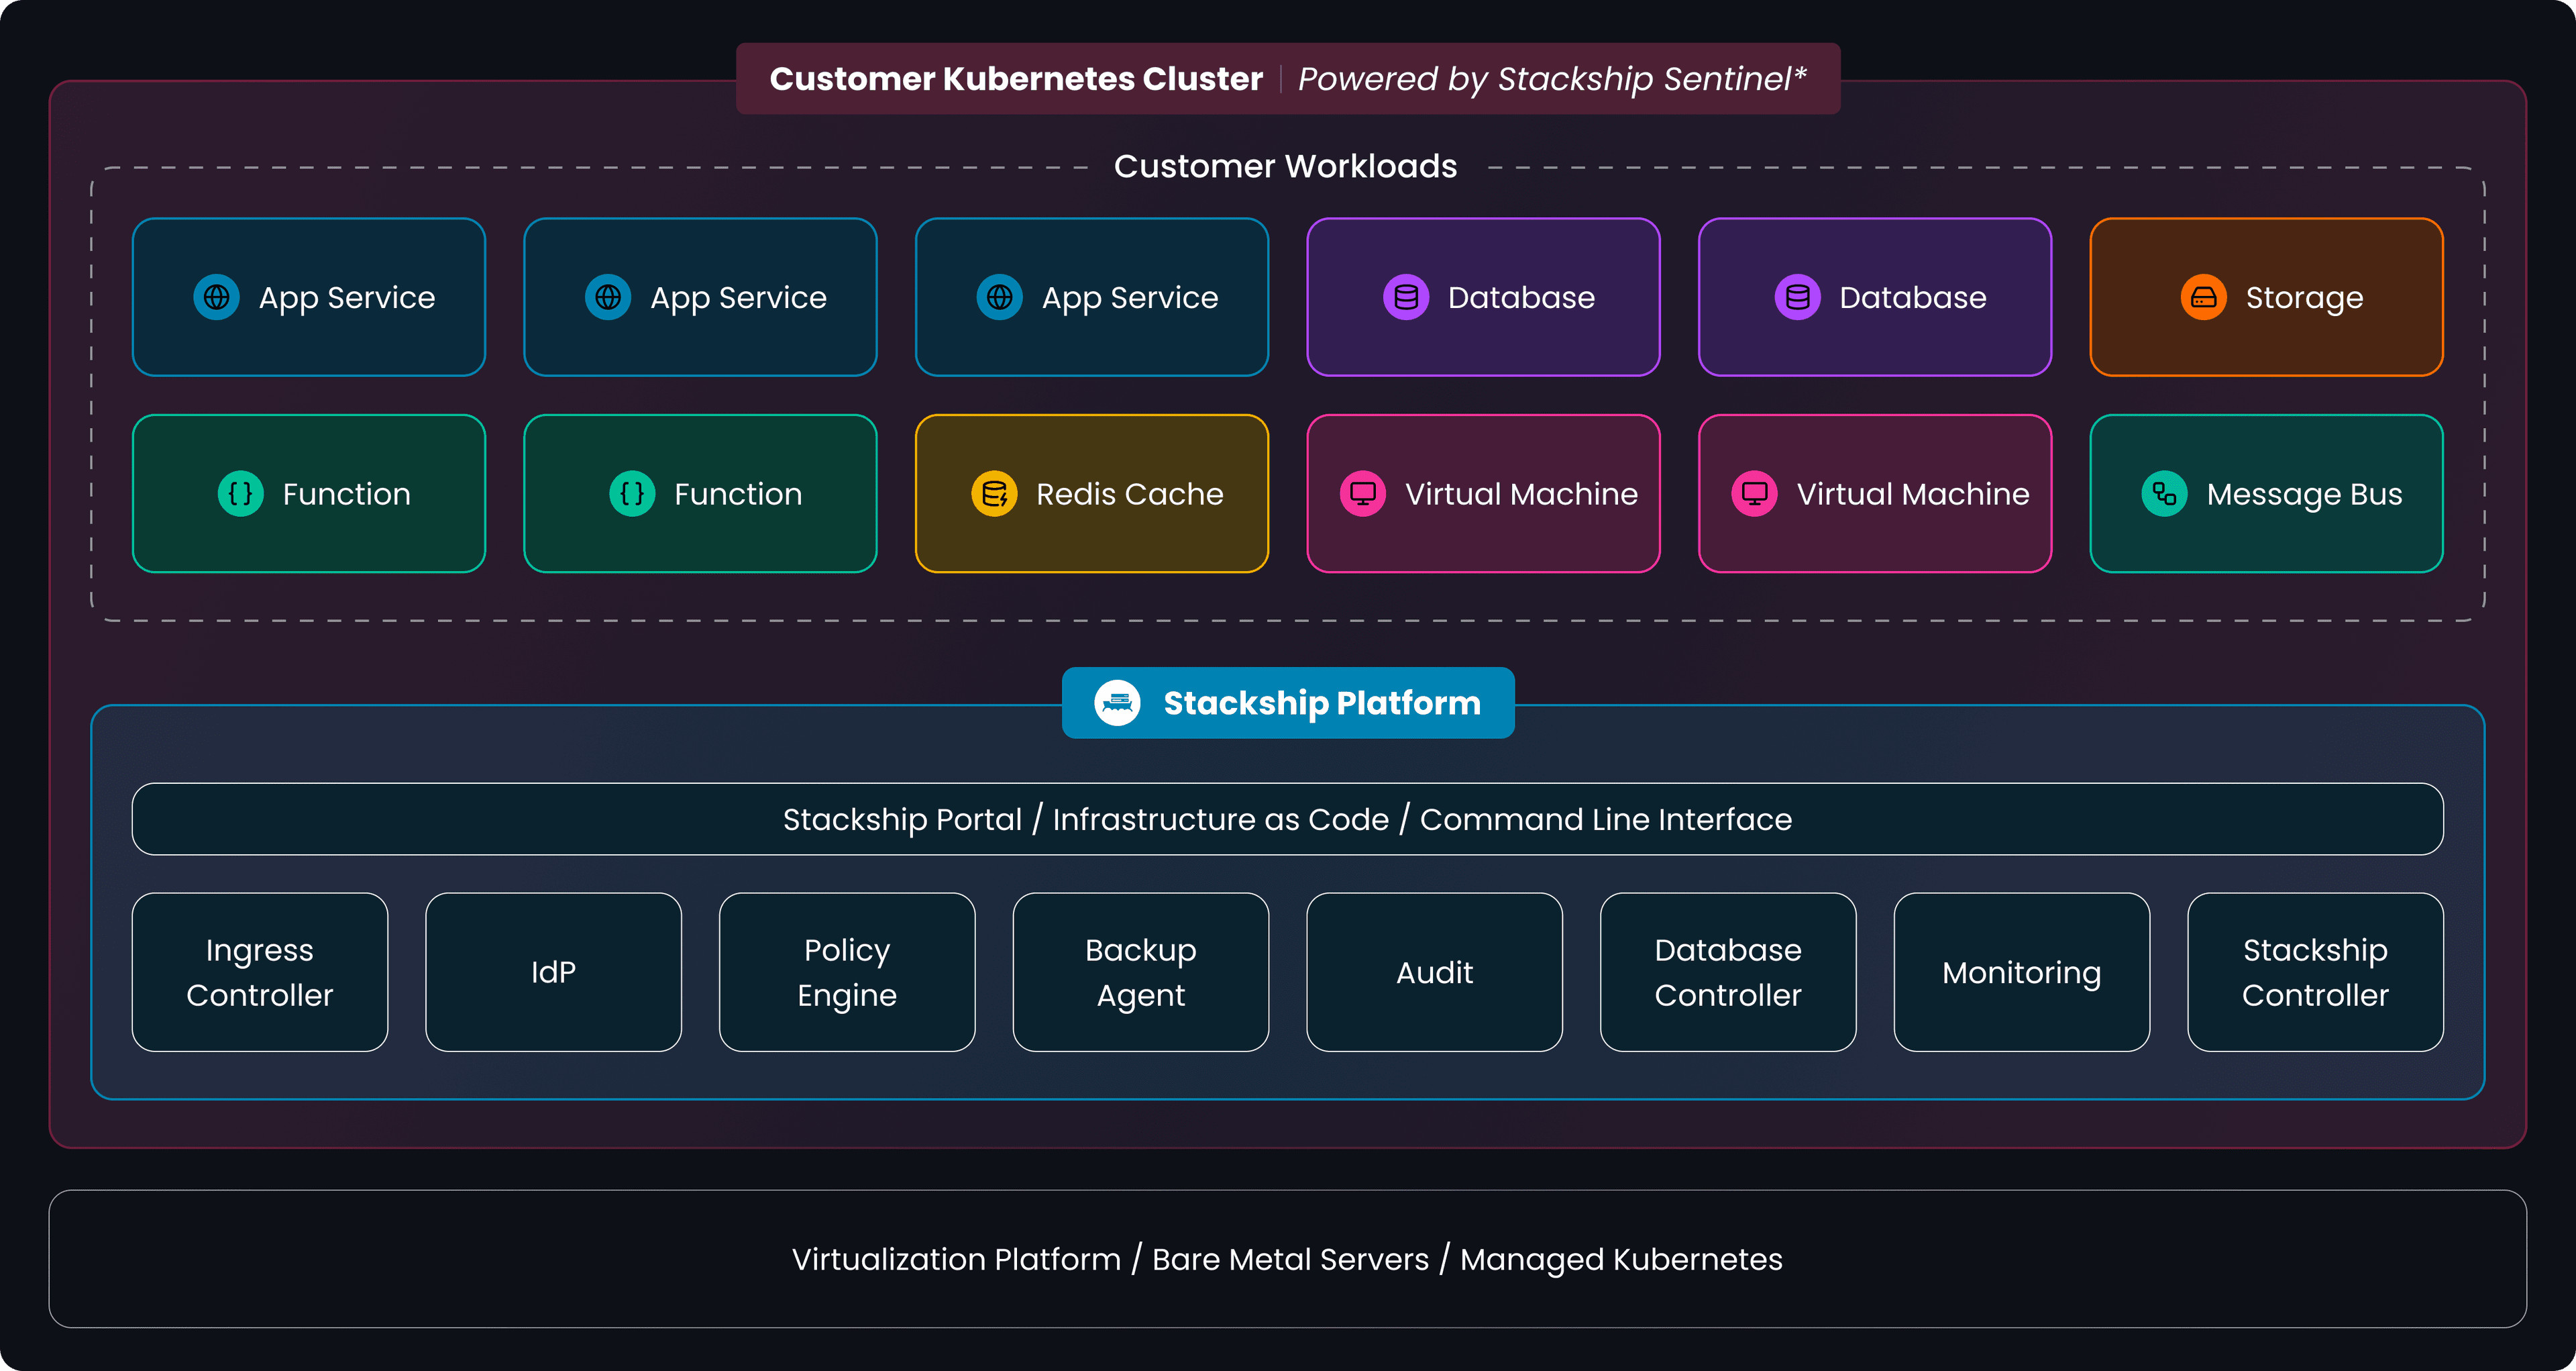Select the Monitoring component box
Viewport: 2576px width, 1371px height.
coord(2021,972)
